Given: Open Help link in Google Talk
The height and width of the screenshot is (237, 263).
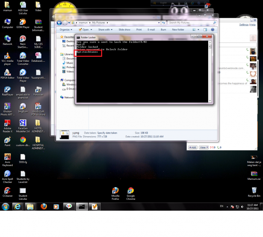Looking at the screenshot, I should (253, 25).
